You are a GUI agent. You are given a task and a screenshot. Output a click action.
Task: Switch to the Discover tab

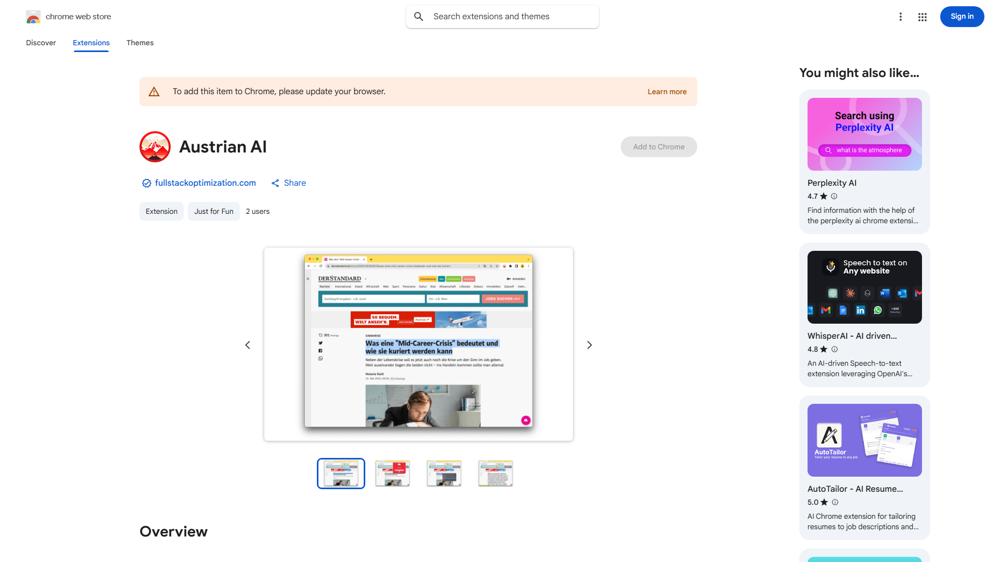coord(41,43)
